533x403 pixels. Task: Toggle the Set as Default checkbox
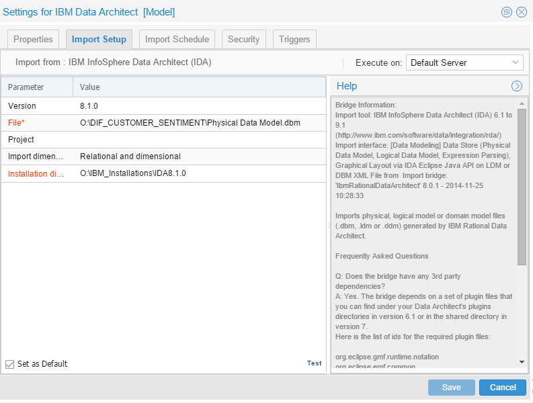[x=10, y=364]
